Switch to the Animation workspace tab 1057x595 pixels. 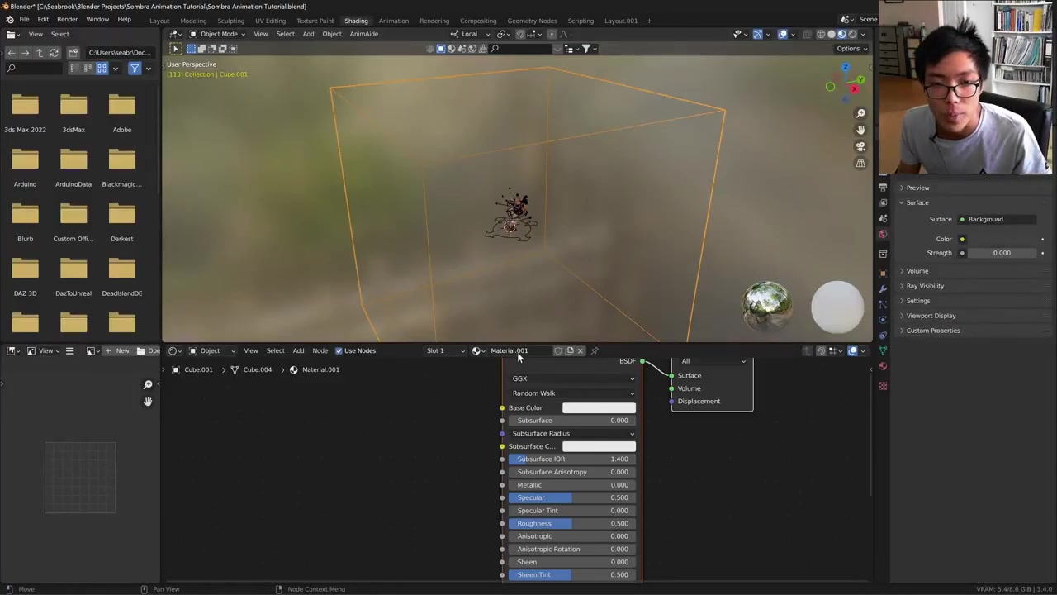(x=393, y=21)
